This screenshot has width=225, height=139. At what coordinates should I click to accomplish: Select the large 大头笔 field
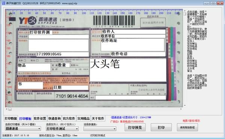(x=128, y=70)
